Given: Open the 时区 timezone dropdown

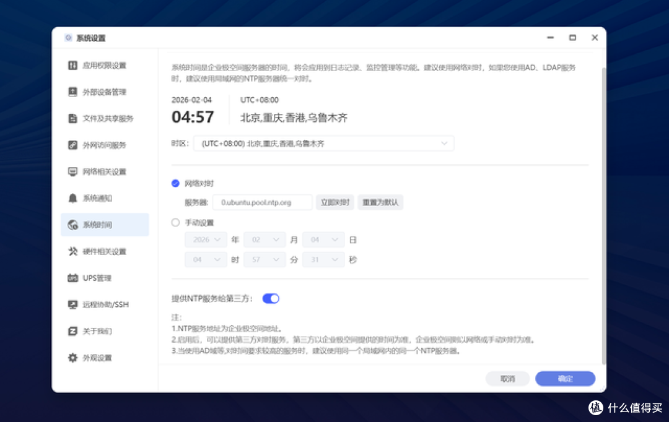Looking at the screenshot, I should point(324,144).
